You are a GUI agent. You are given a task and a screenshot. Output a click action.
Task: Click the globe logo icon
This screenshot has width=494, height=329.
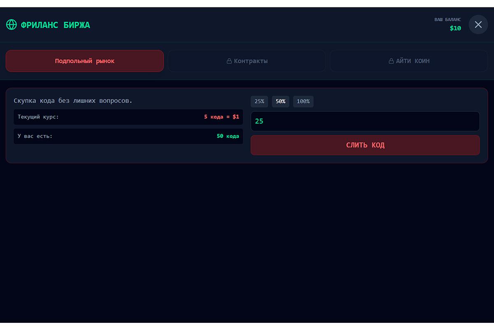point(12,25)
